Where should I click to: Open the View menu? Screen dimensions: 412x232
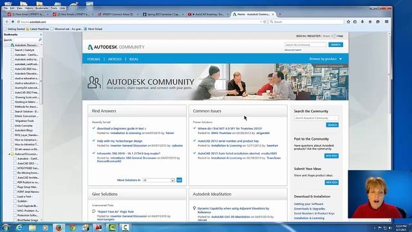tap(19, 8)
